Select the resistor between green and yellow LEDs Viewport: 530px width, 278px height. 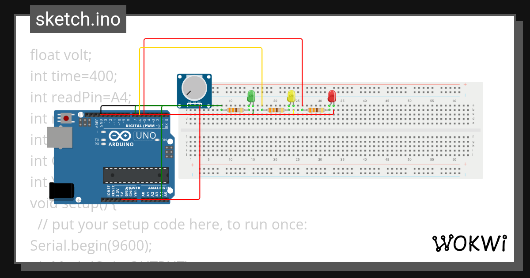[x=275, y=110]
